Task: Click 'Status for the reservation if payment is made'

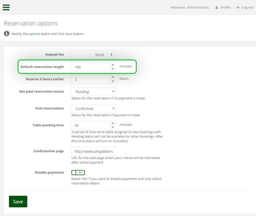Action: pos(106,115)
